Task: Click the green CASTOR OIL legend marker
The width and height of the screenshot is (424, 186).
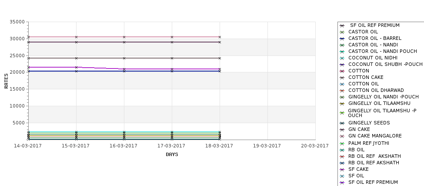Action: (342, 32)
